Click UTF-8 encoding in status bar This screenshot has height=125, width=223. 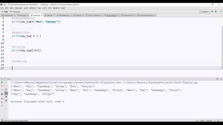[x=209, y=120]
